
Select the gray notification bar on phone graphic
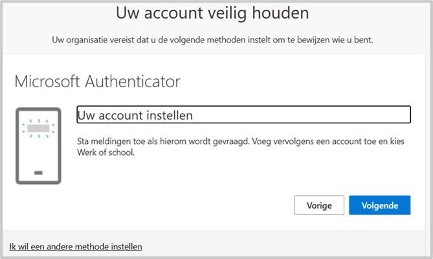tap(38, 128)
